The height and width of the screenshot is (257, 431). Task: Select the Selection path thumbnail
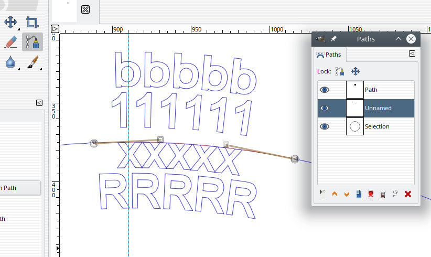pyautogui.click(x=355, y=126)
